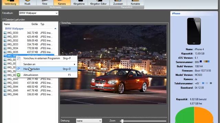Click the capacity pie chart

(194, 115)
